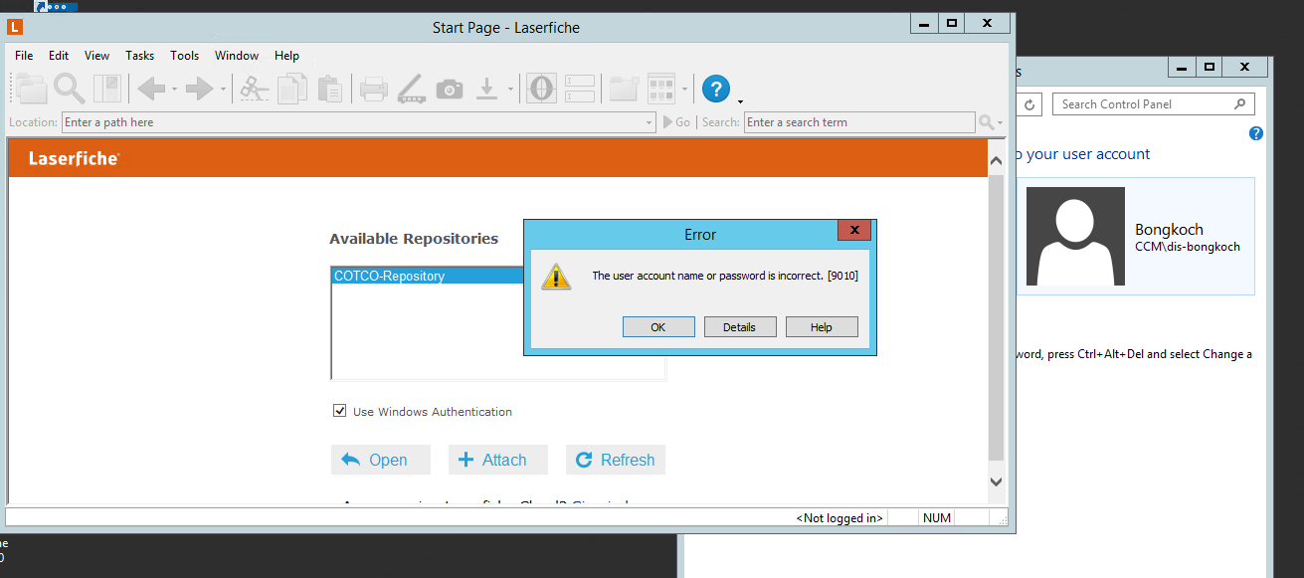
Task: Click the Bongkoch user avatar picture
Action: pyautogui.click(x=1075, y=236)
